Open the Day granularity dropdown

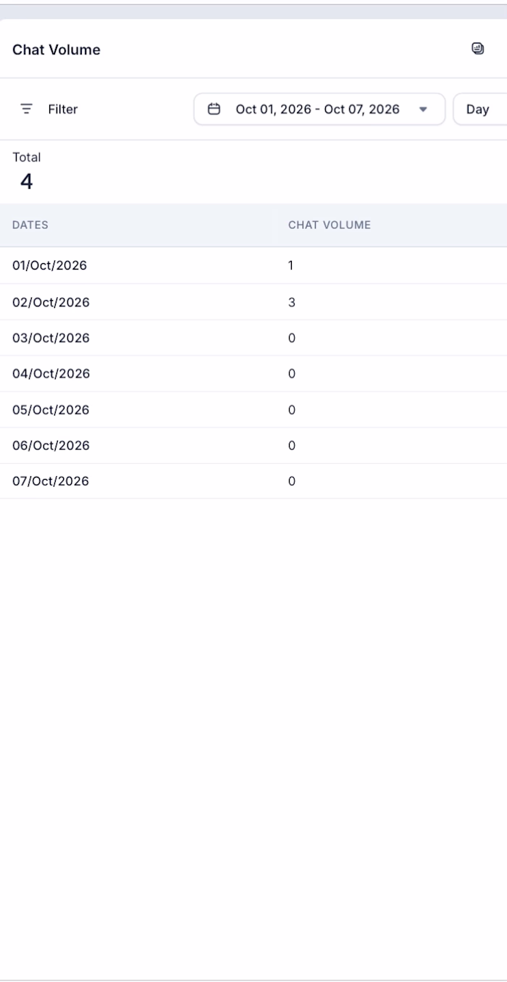479,109
